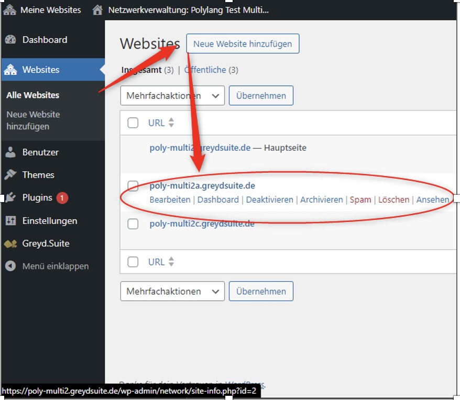Open the bottom Mehrfachaktionen dropdown
The height and width of the screenshot is (400, 460).
click(x=172, y=292)
